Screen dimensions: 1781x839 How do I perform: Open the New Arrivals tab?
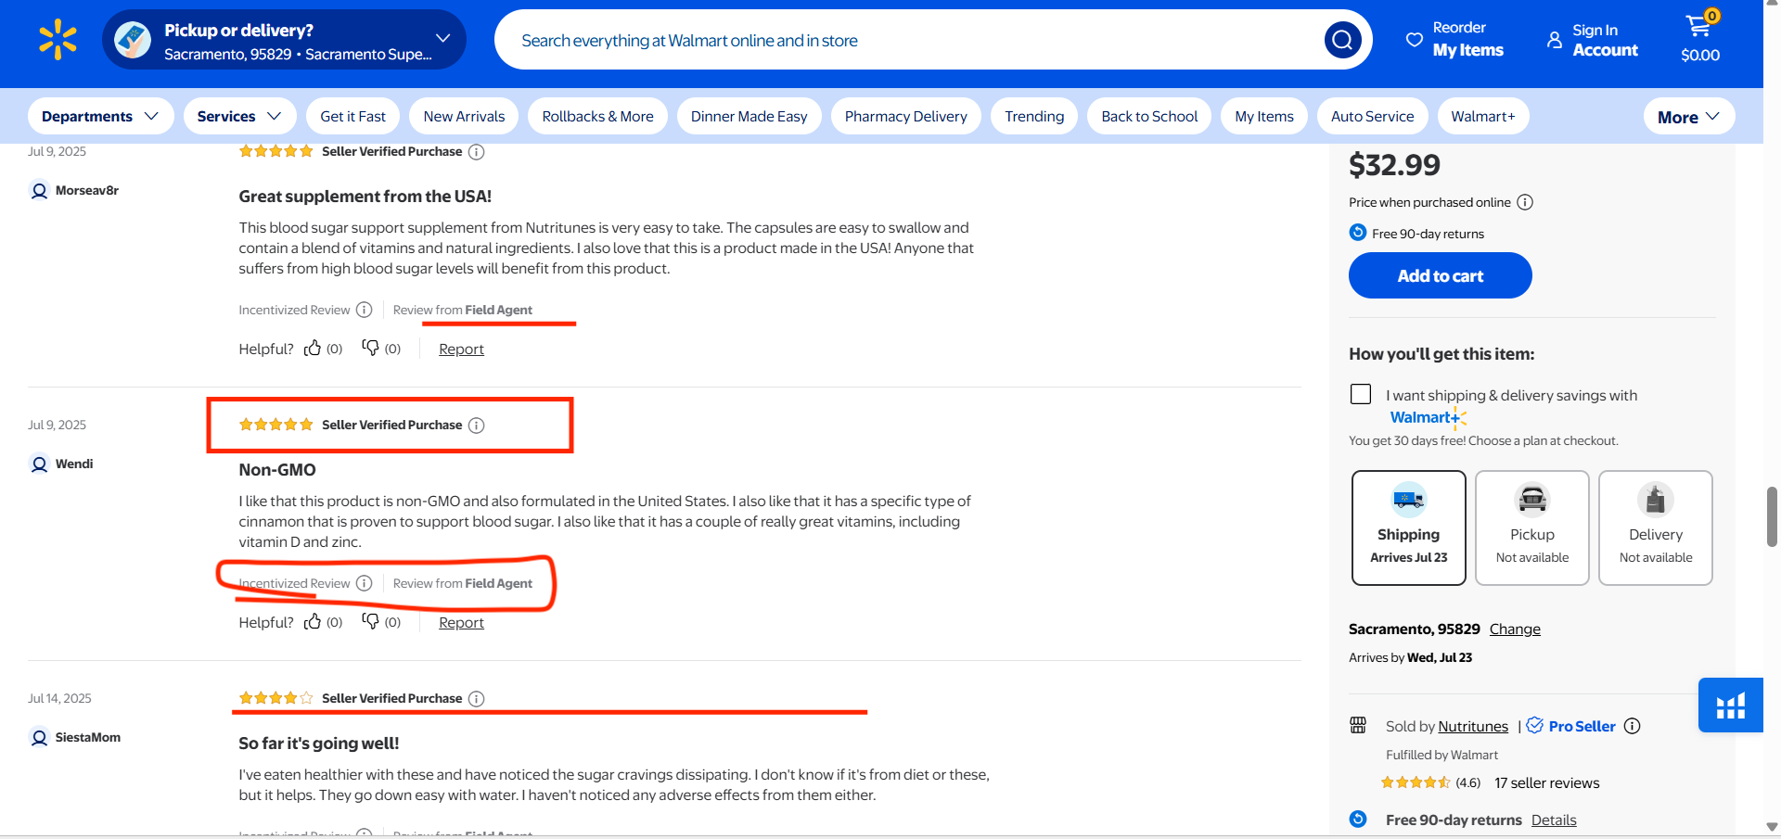tap(464, 116)
